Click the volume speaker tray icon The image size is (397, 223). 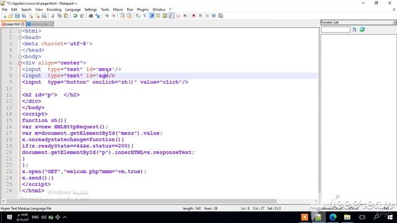tap(44, 217)
